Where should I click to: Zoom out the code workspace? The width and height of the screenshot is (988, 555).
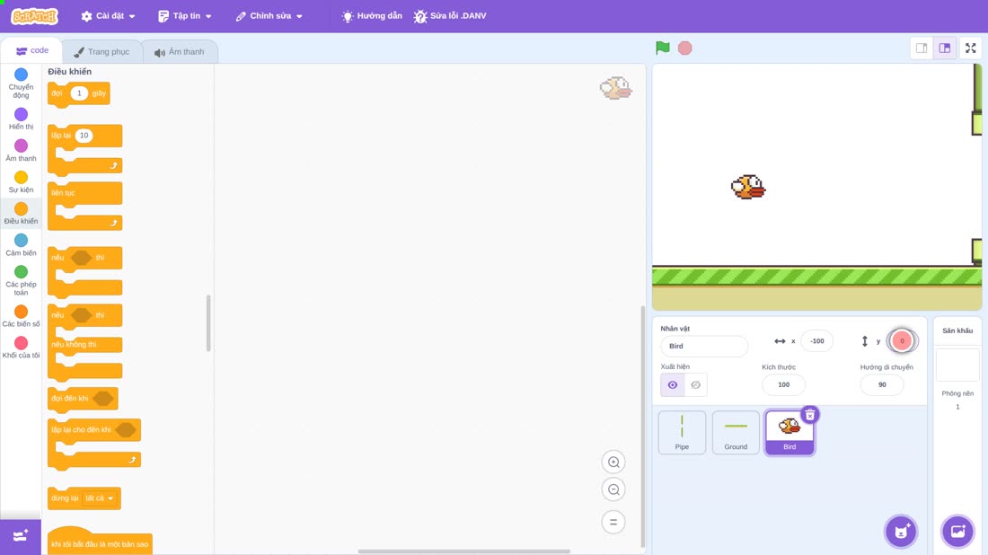tap(613, 489)
